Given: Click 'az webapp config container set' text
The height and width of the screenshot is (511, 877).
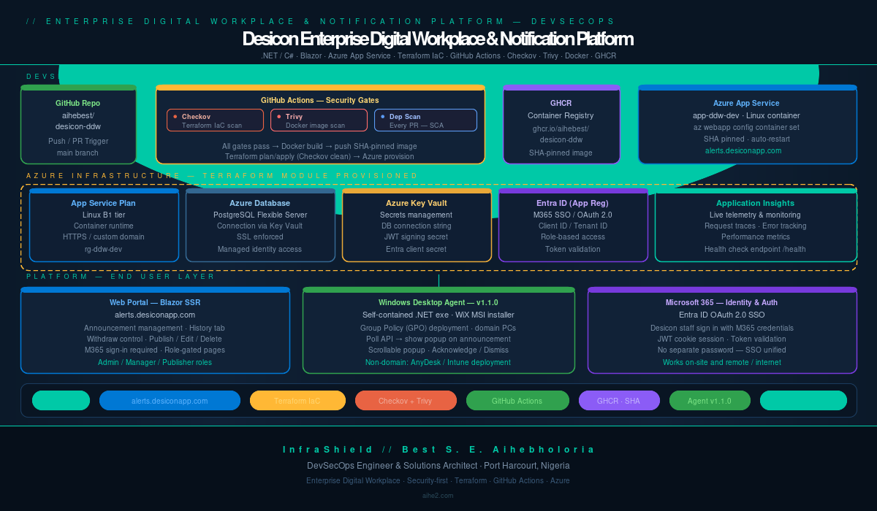Looking at the screenshot, I should 746,127.
